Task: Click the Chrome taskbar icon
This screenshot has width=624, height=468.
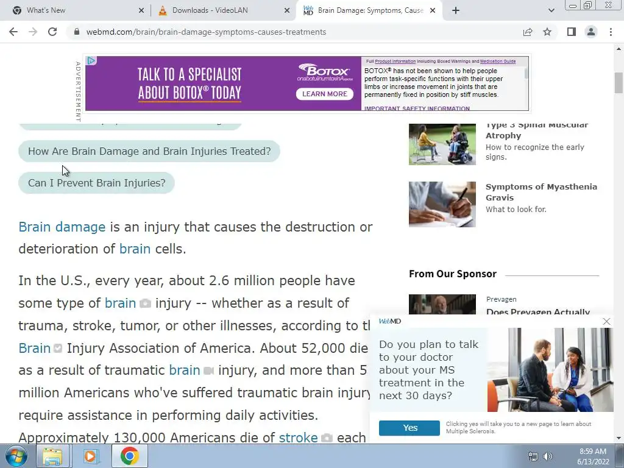Action: 129,456
